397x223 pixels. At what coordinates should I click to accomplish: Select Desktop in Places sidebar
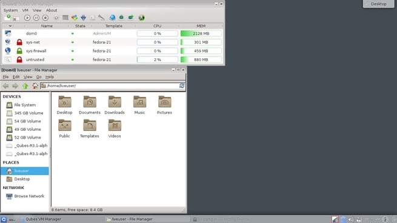point(25,179)
